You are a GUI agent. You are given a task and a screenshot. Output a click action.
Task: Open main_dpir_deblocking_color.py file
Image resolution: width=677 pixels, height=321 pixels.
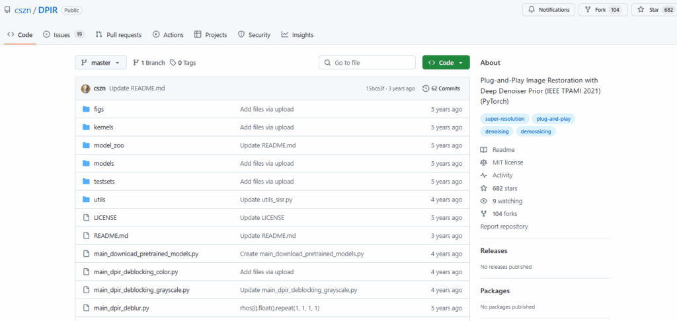click(136, 272)
